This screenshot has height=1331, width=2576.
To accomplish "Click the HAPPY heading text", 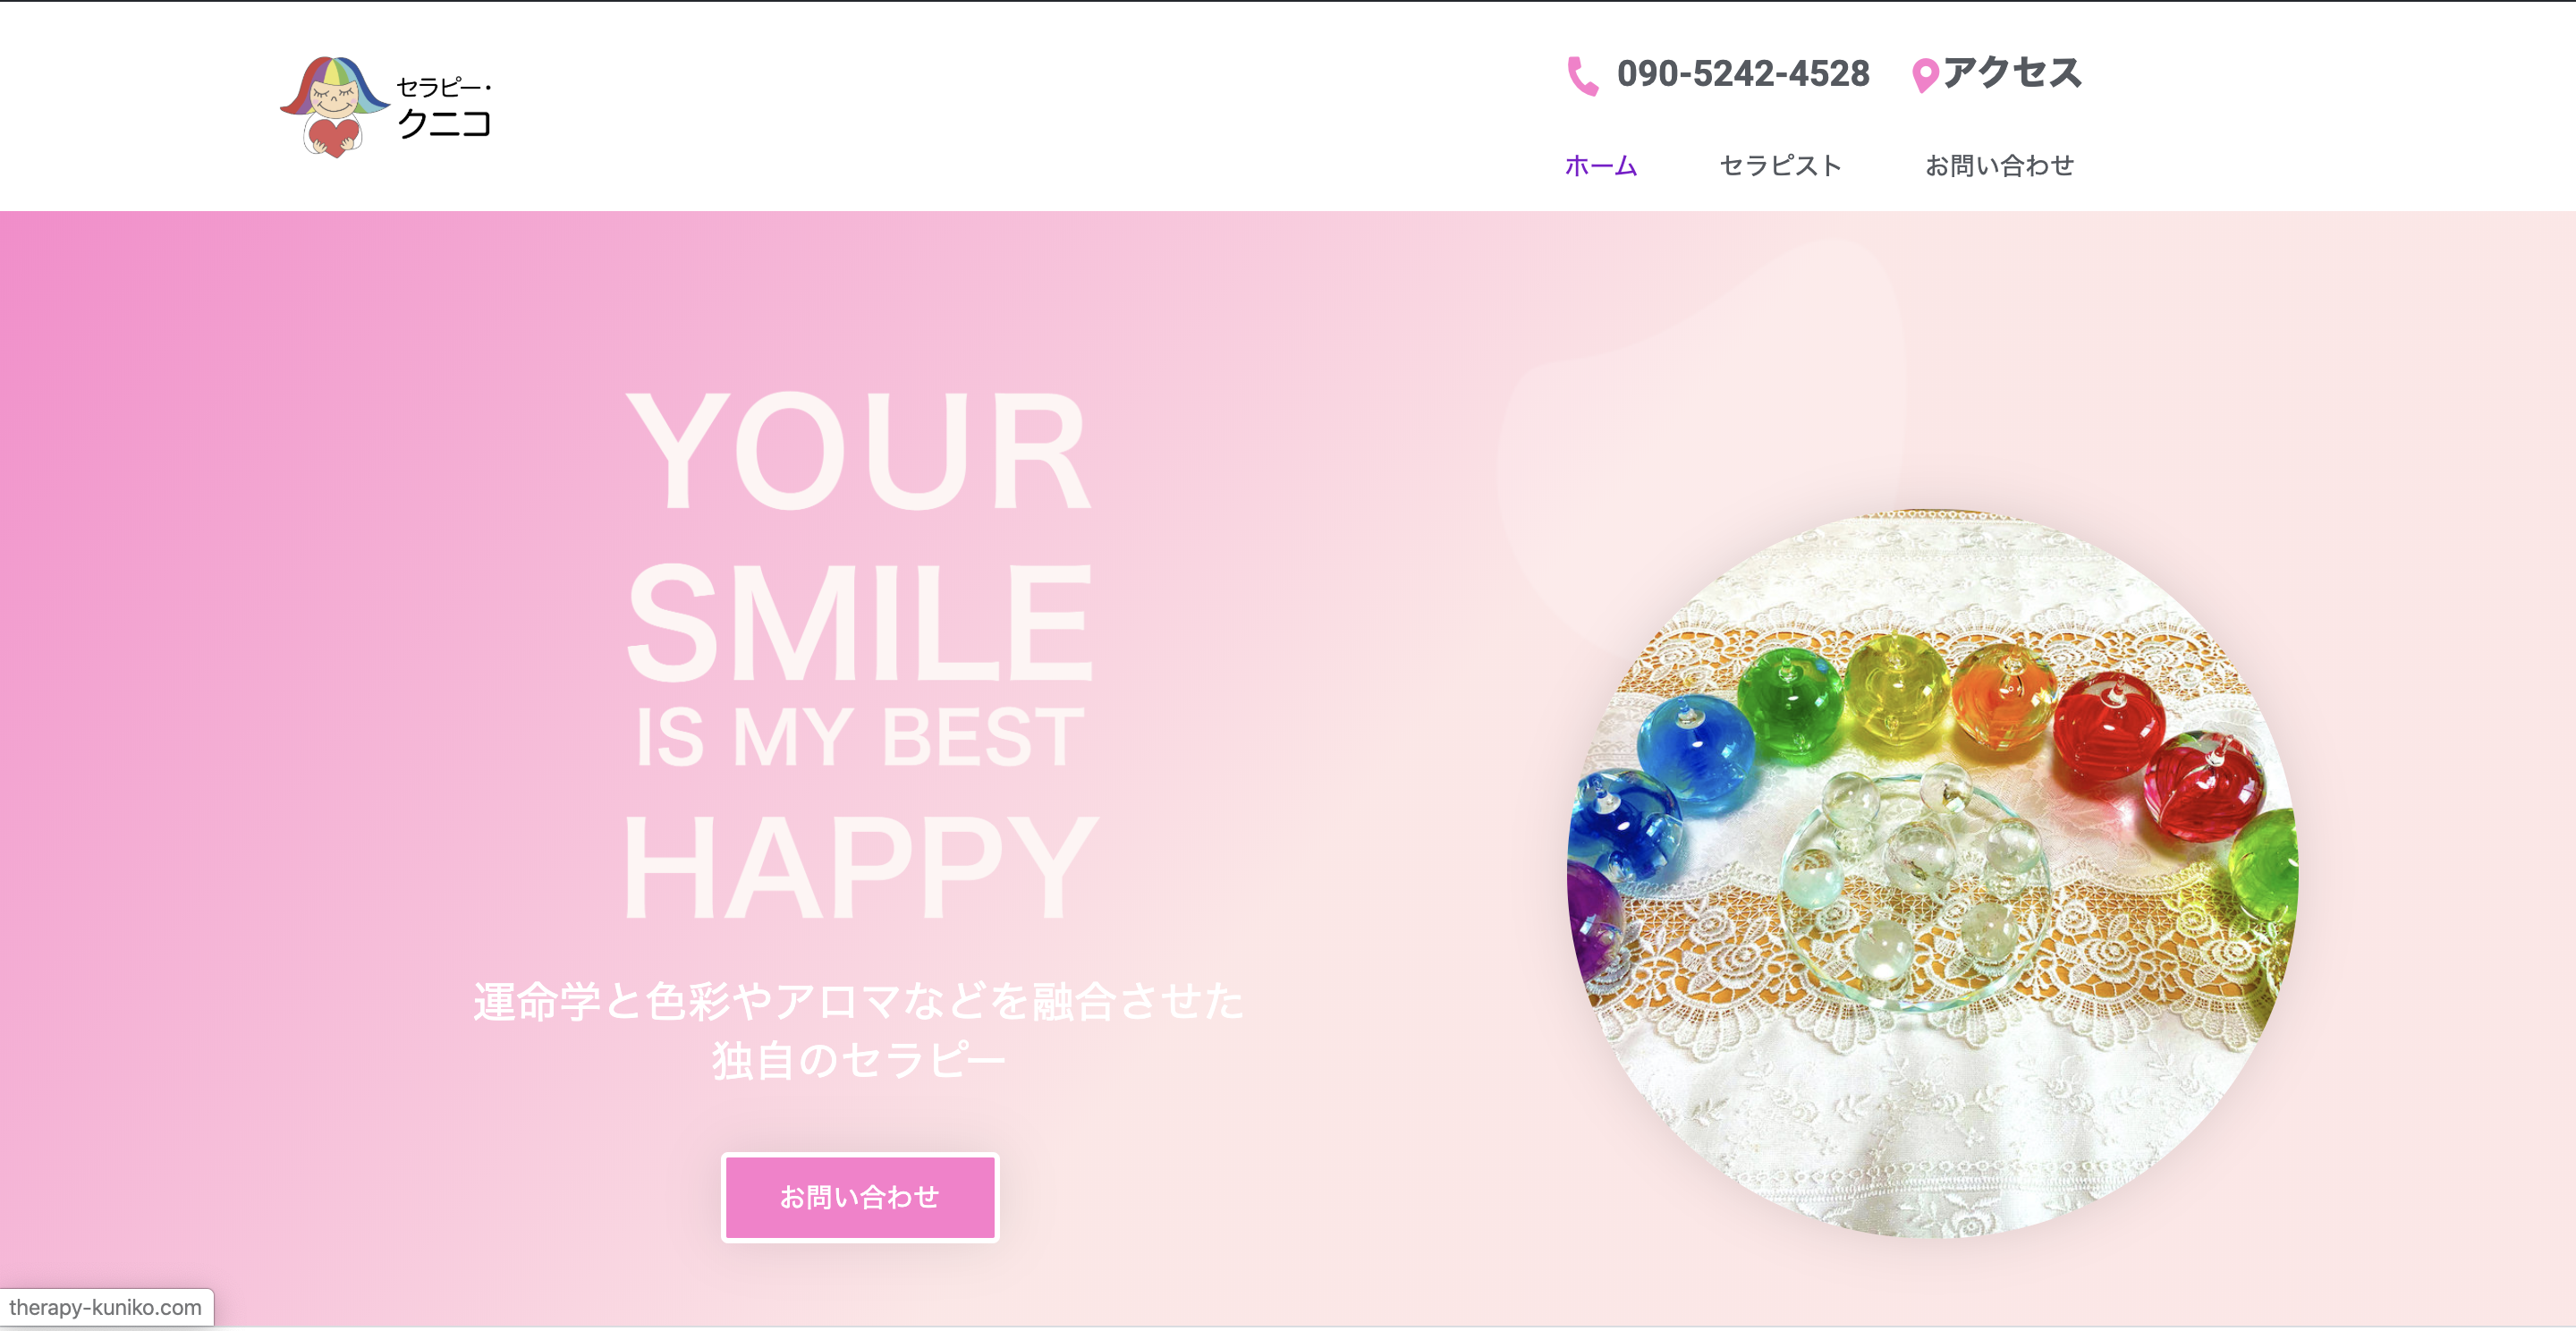I will [x=859, y=865].
